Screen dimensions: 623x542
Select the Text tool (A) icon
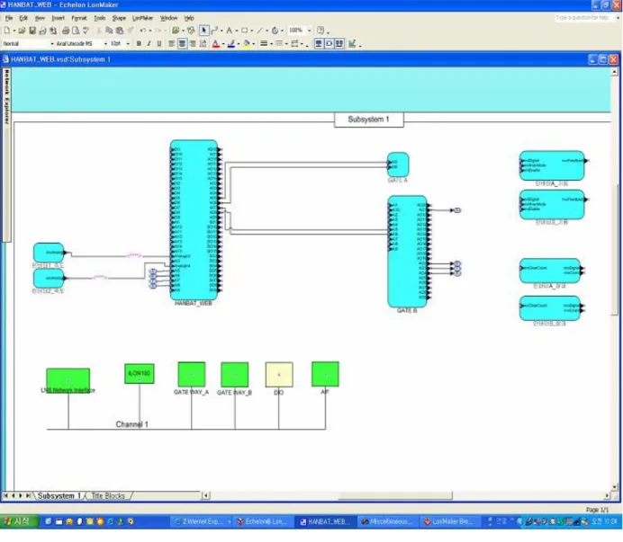coord(229,31)
